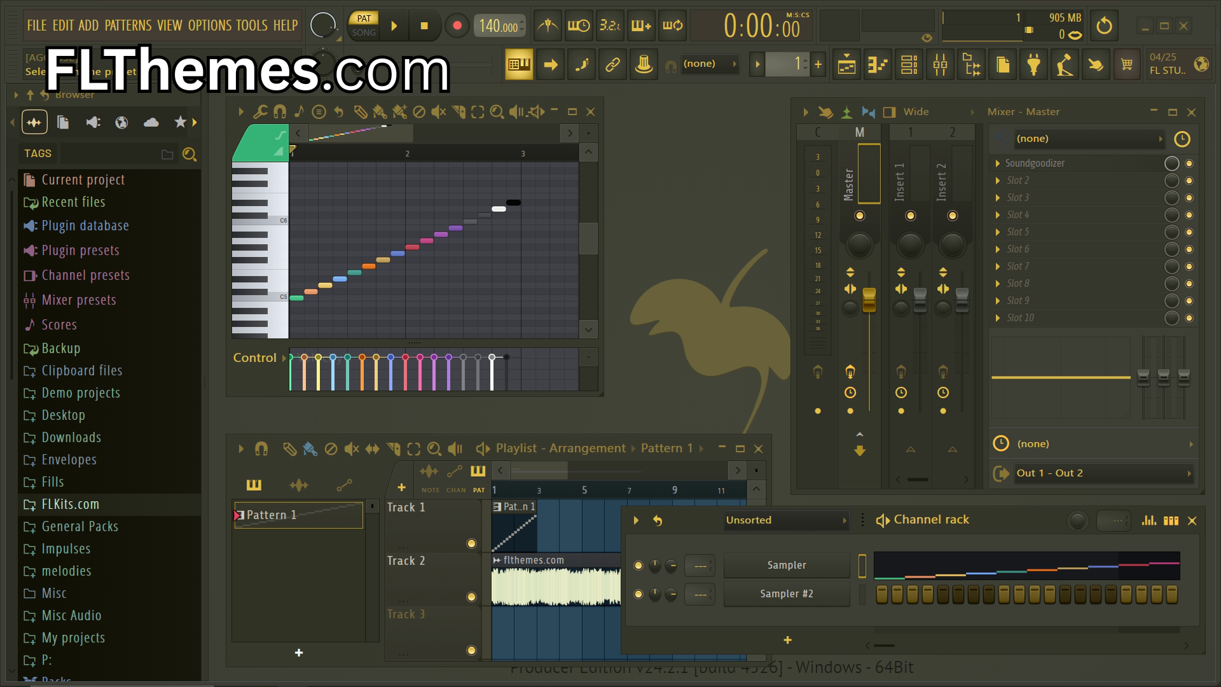Select the Delete tool in Piano roll
This screenshot has height=687, width=1221.
(418, 112)
